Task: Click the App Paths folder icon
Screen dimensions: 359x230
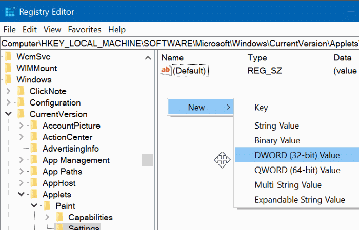Action: [34, 171]
